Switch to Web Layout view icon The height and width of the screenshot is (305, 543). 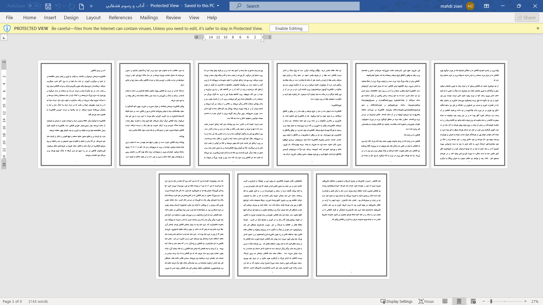473,301
